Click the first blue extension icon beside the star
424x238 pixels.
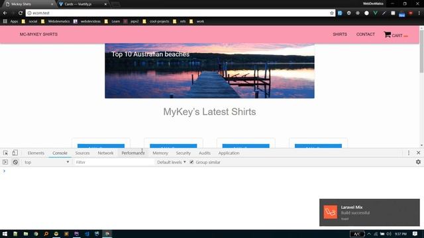340,13
